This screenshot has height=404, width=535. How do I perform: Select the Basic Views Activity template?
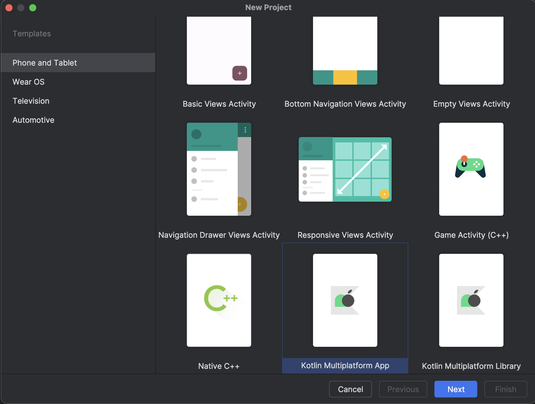point(219,51)
